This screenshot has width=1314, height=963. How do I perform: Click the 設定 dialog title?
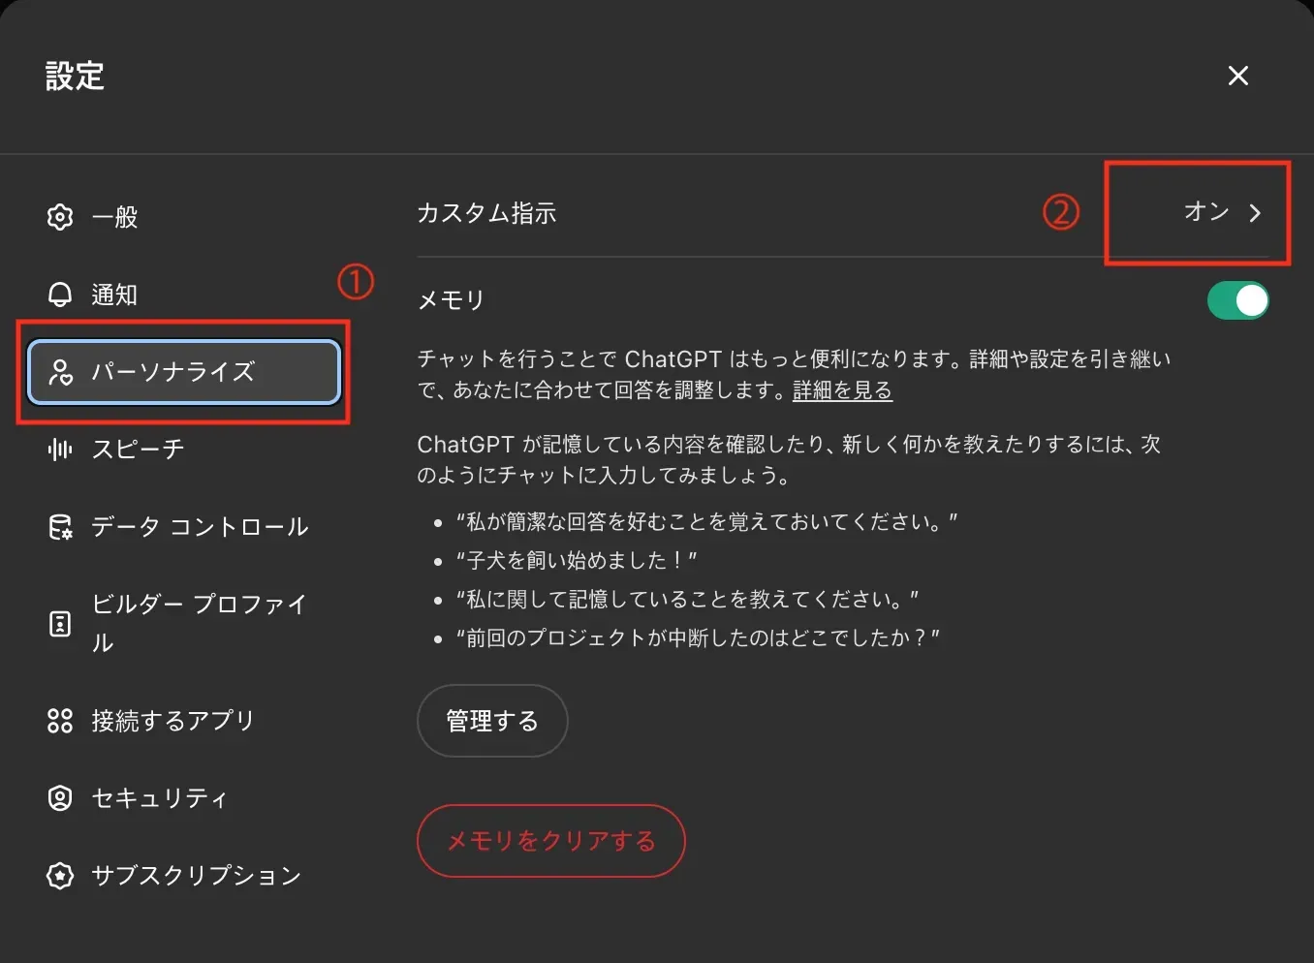click(x=75, y=76)
